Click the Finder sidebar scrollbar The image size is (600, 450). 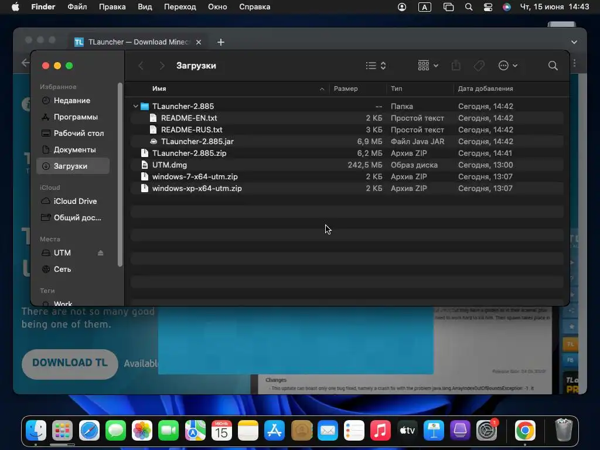click(x=120, y=175)
